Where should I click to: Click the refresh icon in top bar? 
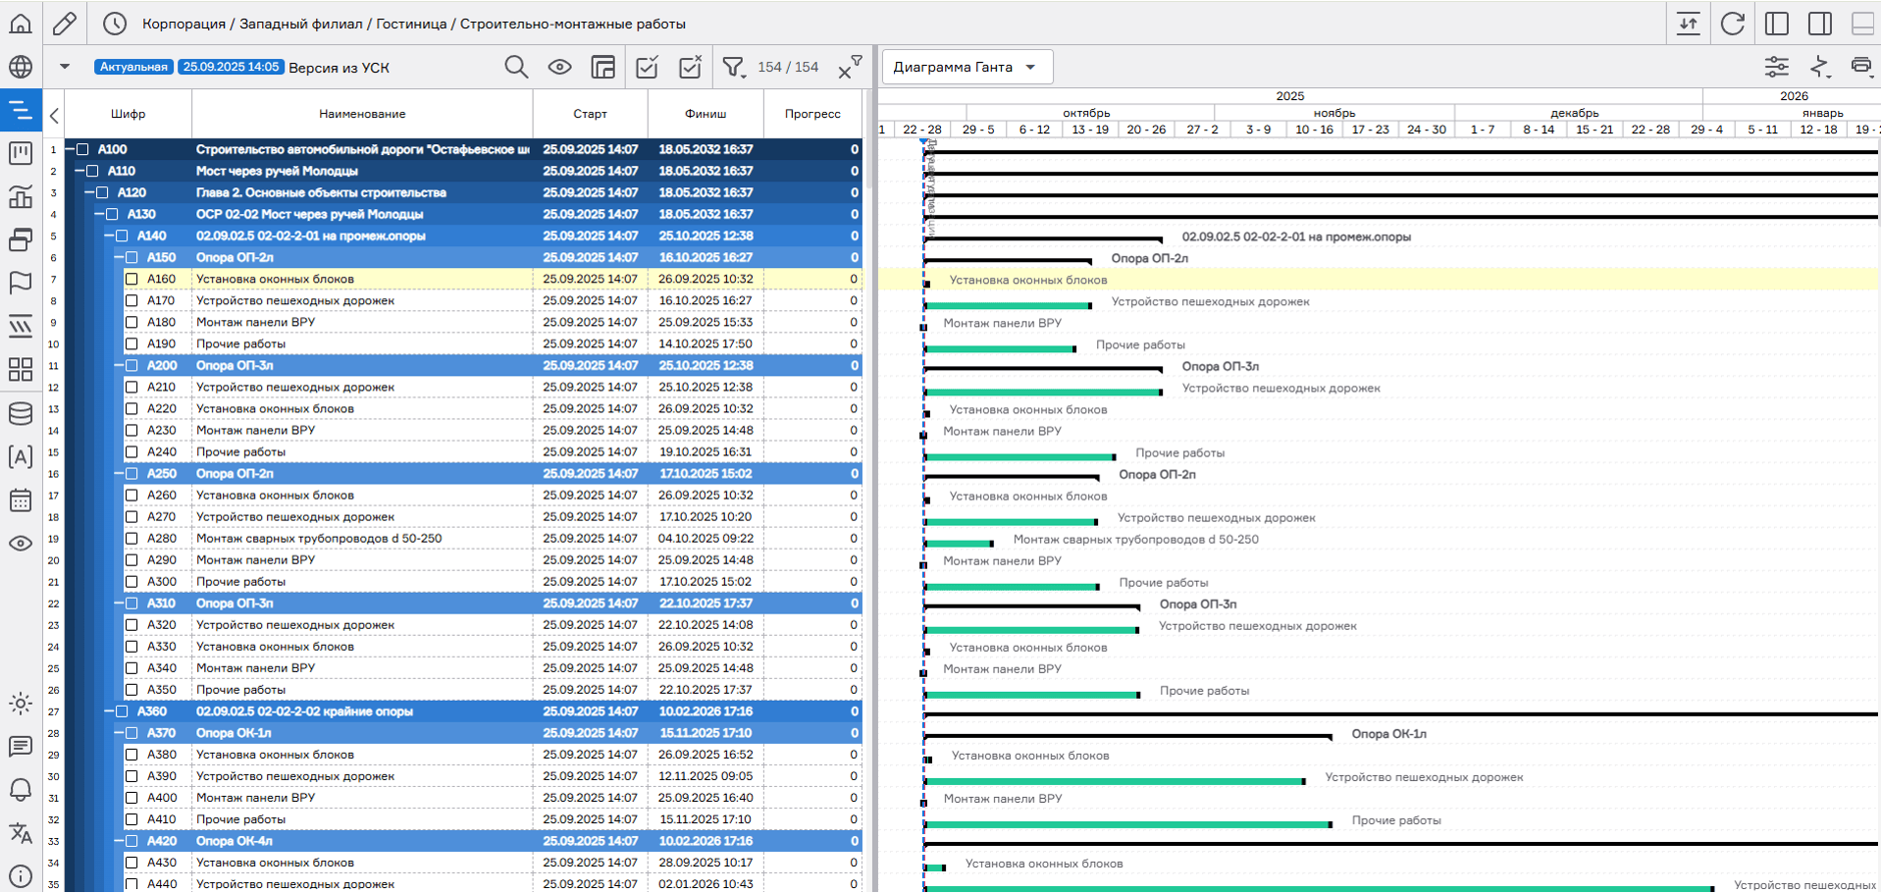click(x=1733, y=24)
